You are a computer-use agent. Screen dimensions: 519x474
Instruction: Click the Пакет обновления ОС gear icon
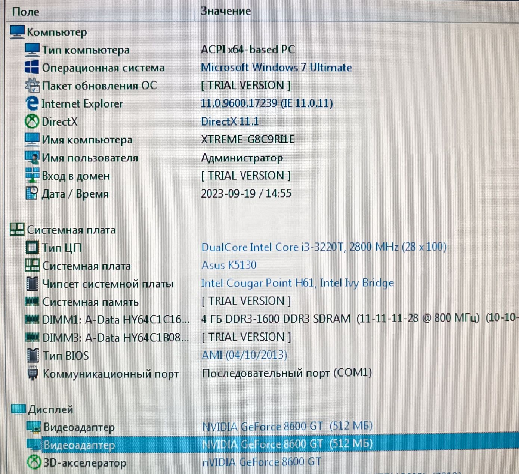pyautogui.click(x=32, y=85)
